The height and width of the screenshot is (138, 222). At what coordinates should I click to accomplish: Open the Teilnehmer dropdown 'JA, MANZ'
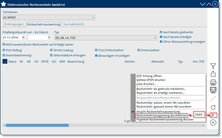pos(49,17)
